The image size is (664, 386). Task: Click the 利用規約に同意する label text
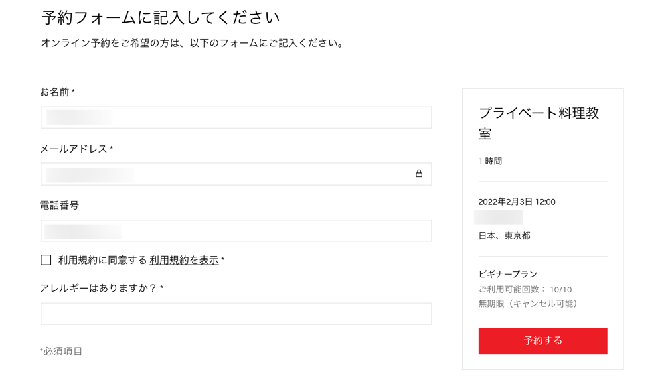click(102, 260)
